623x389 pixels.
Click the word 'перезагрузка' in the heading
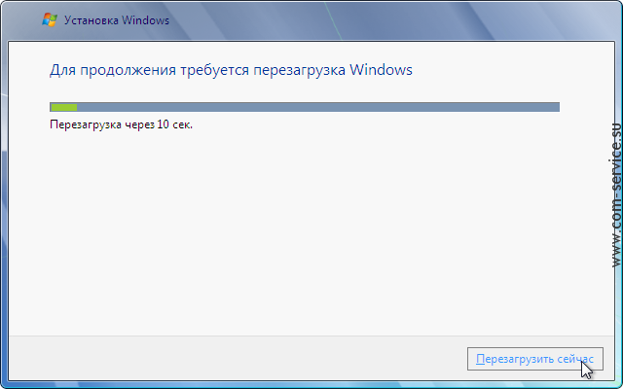[x=300, y=71]
